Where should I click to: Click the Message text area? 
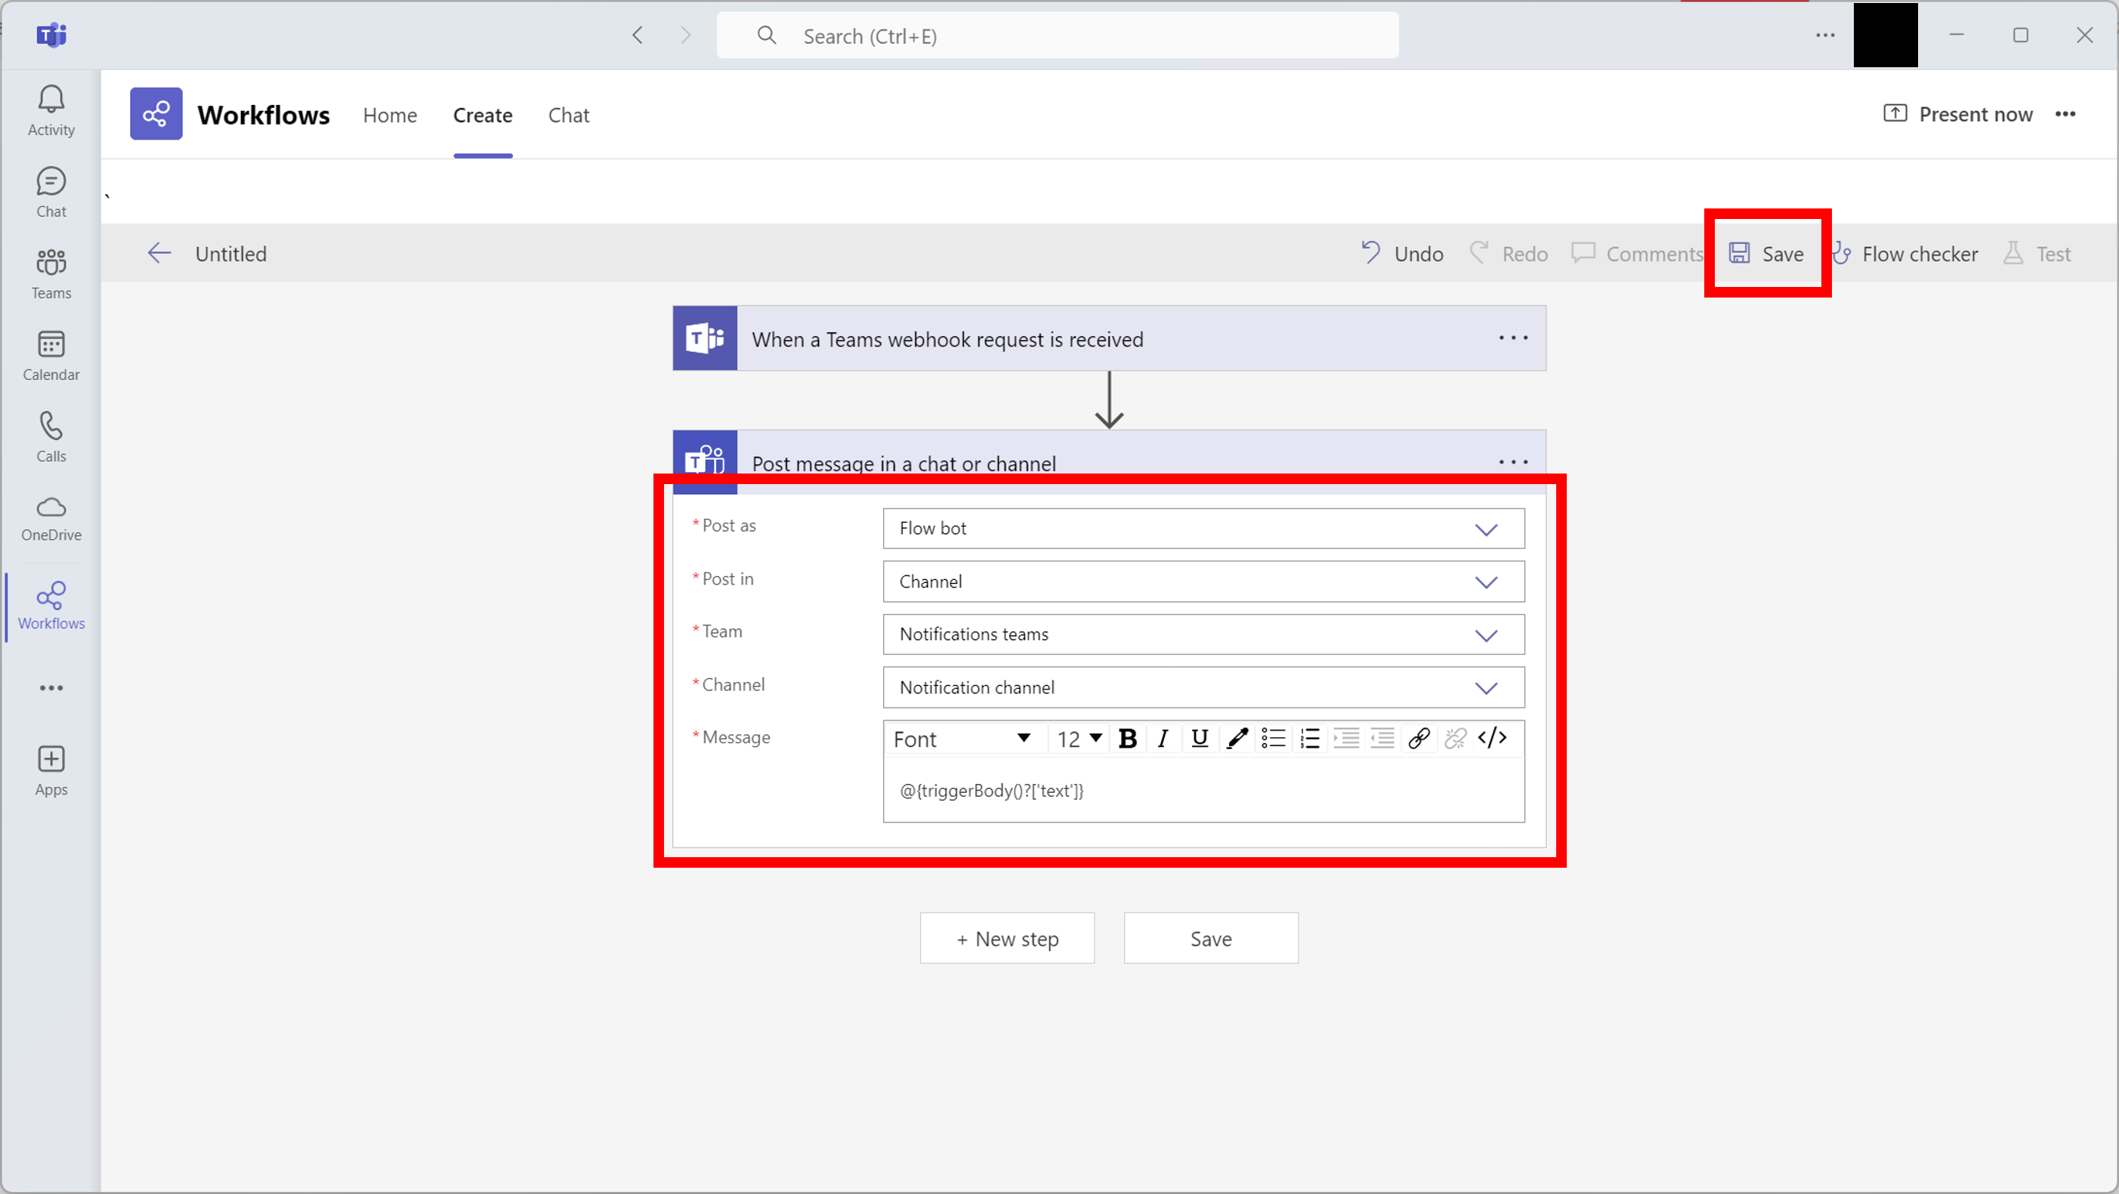pyautogui.click(x=1203, y=790)
